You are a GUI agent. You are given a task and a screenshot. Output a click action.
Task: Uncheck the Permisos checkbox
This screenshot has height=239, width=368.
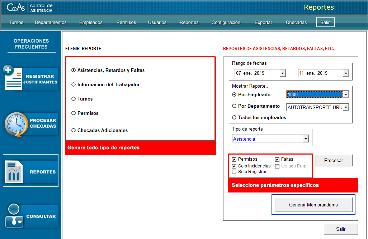click(x=234, y=159)
